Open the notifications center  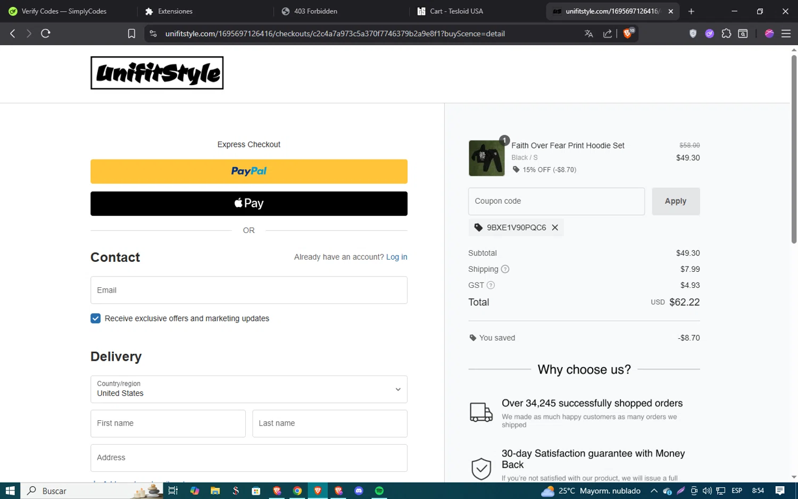pos(780,490)
